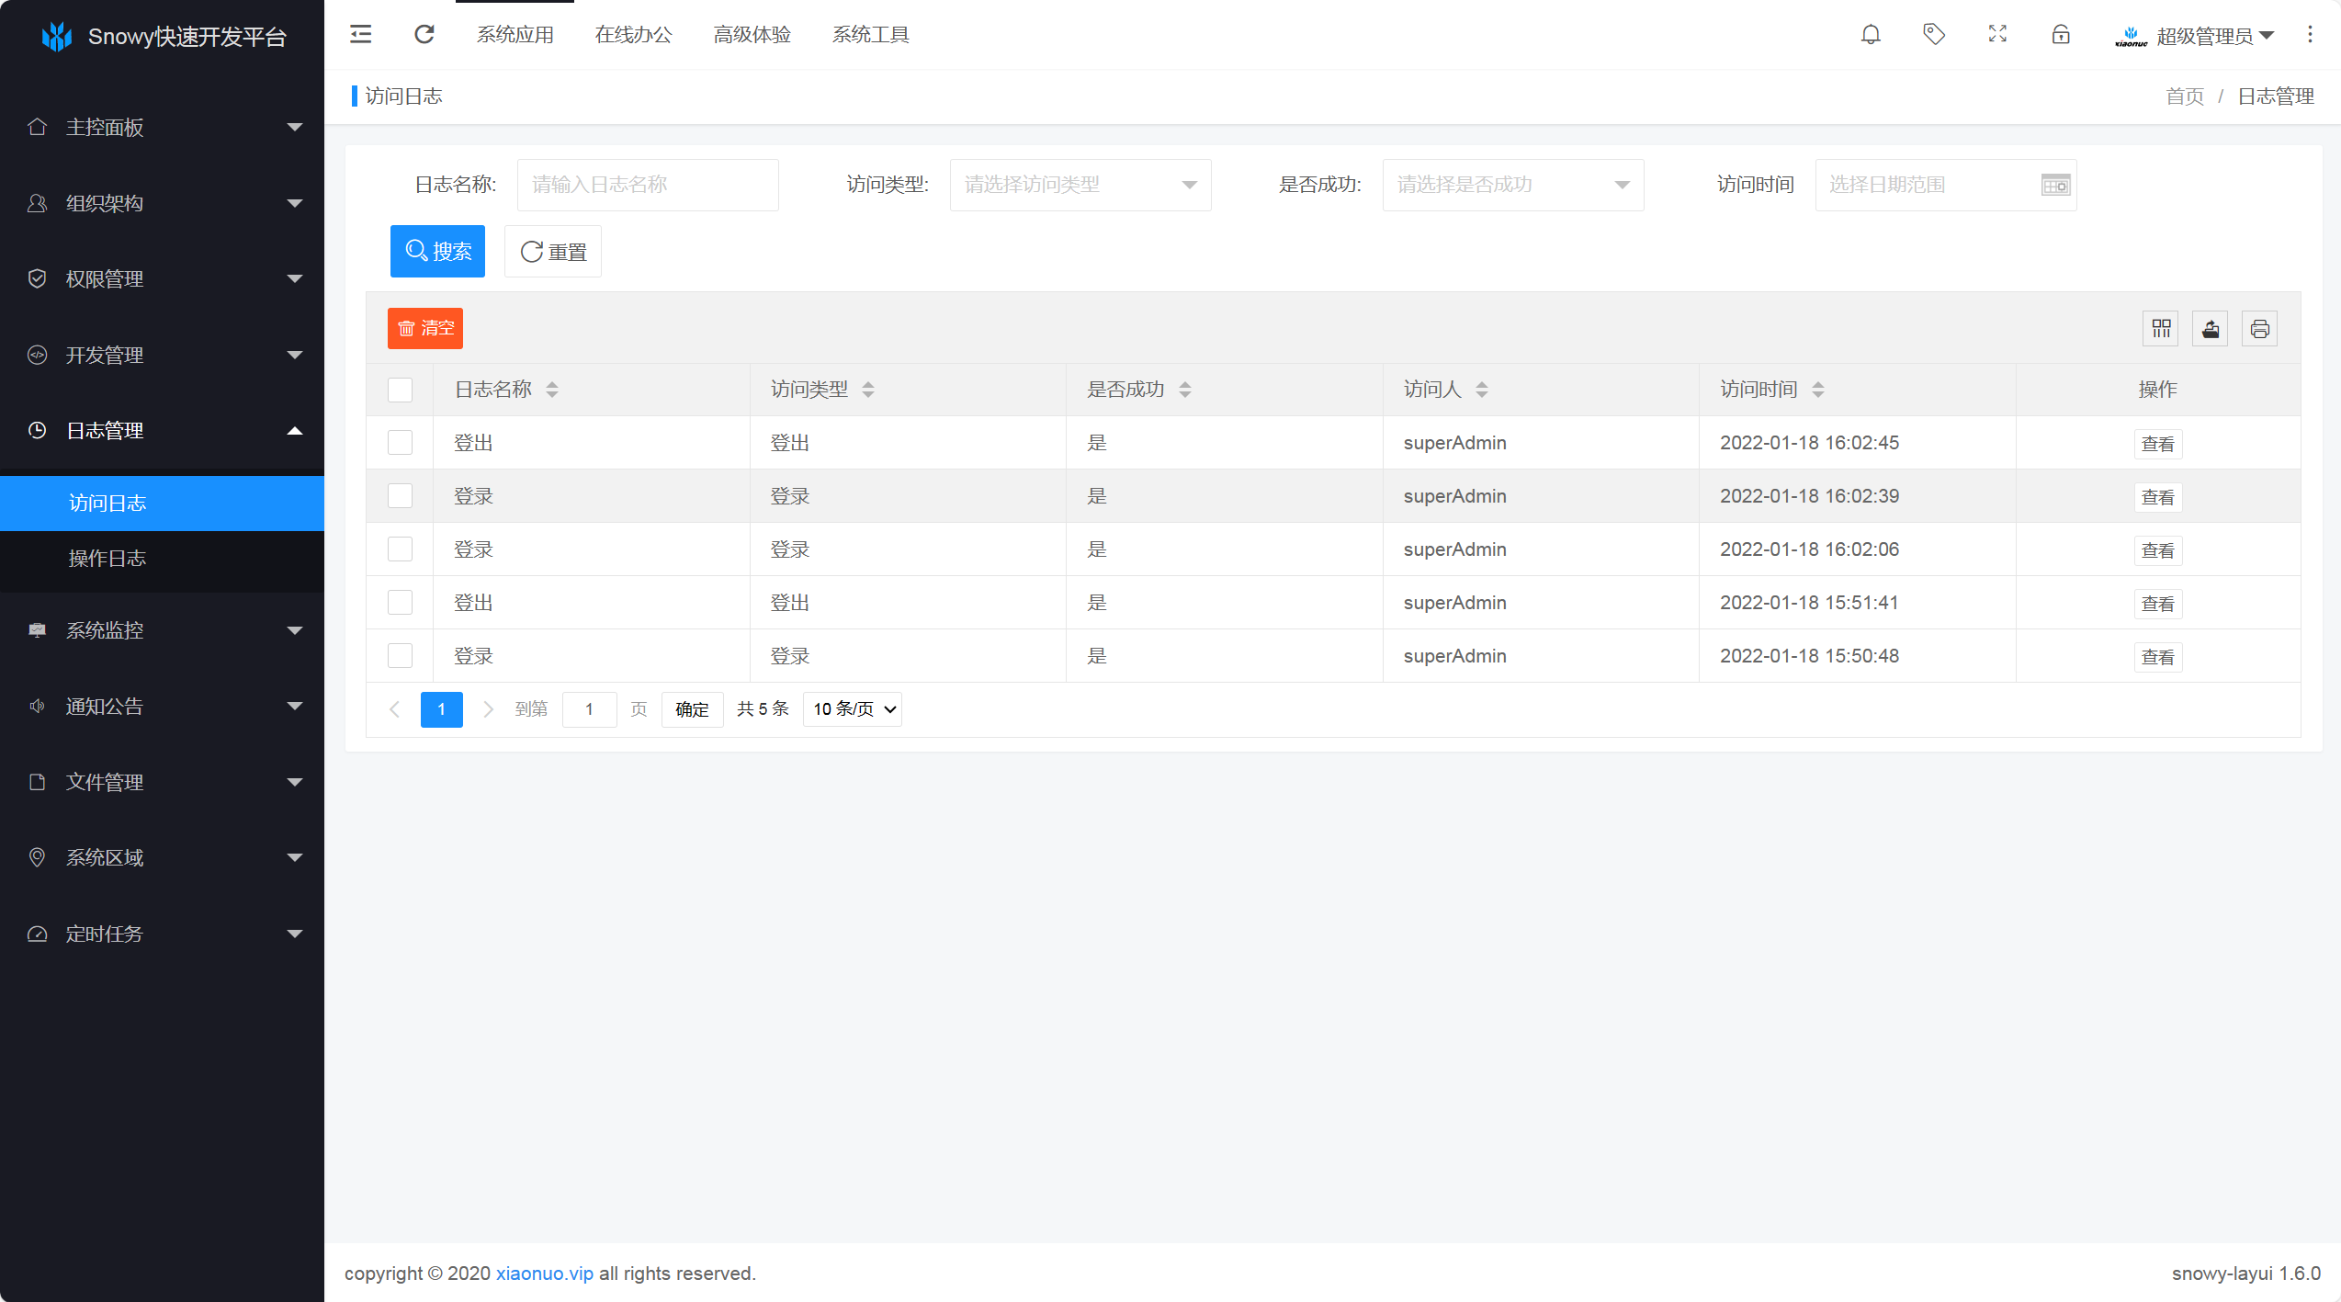Open the column filter grid icon
Image resolution: width=2341 pixels, height=1302 pixels.
tap(2161, 329)
